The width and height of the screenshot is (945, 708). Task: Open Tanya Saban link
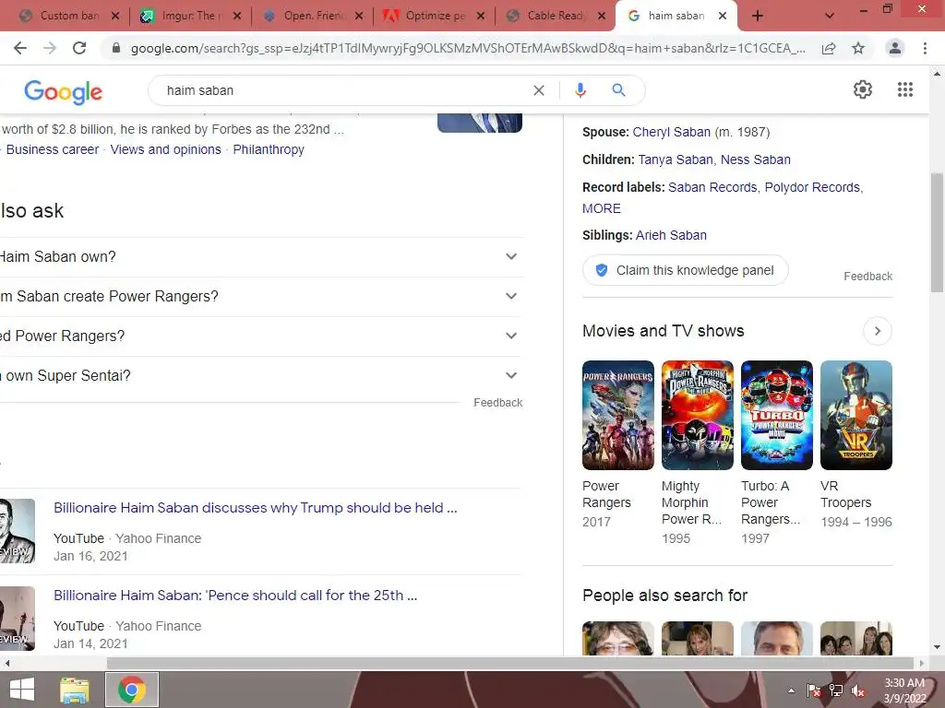pos(675,159)
